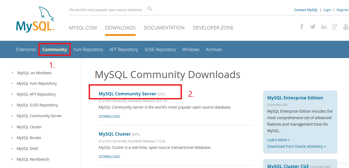Click tagline 'The world's most popular open source database'
Image resolution: width=349 pixels, height=168 pixels.
coord(105,10)
